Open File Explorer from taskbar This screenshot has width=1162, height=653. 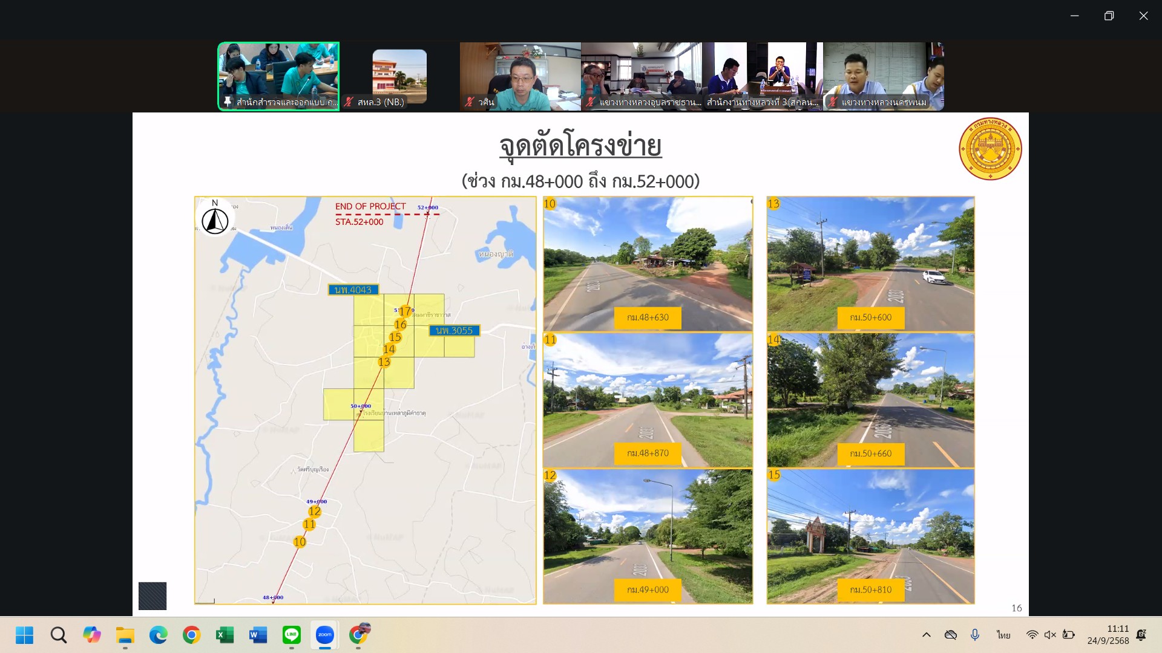pyautogui.click(x=125, y=635)
